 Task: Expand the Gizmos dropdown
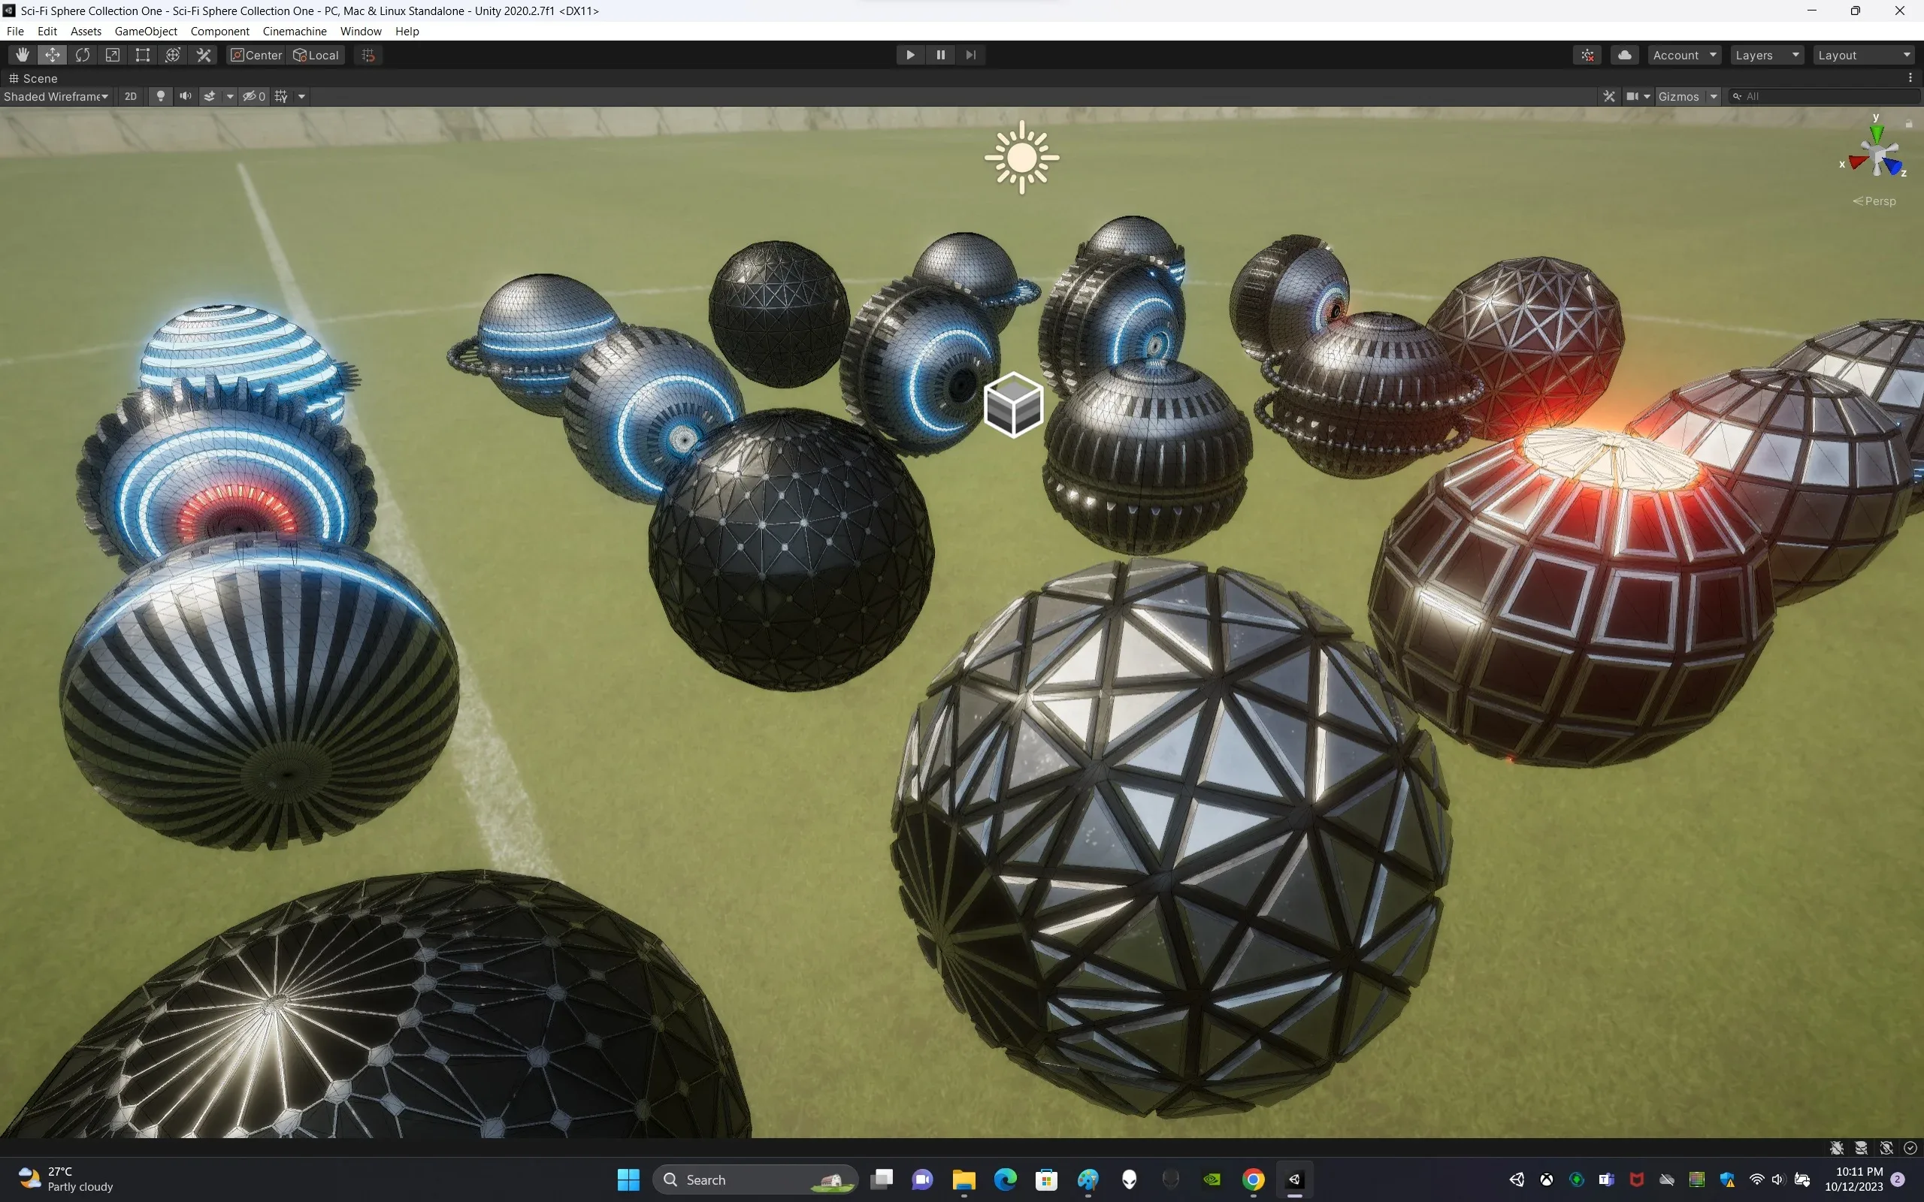(x=1714, y=96)
